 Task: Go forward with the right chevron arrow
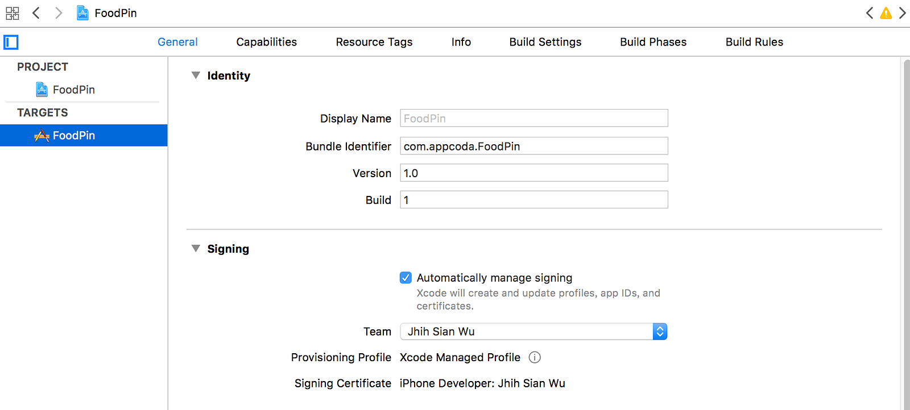59,13
